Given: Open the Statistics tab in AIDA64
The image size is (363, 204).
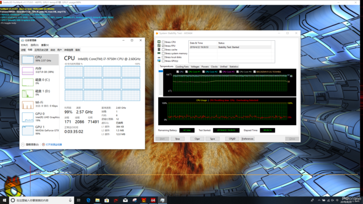Looking at the screenshot, I should [x=234, y=67].
